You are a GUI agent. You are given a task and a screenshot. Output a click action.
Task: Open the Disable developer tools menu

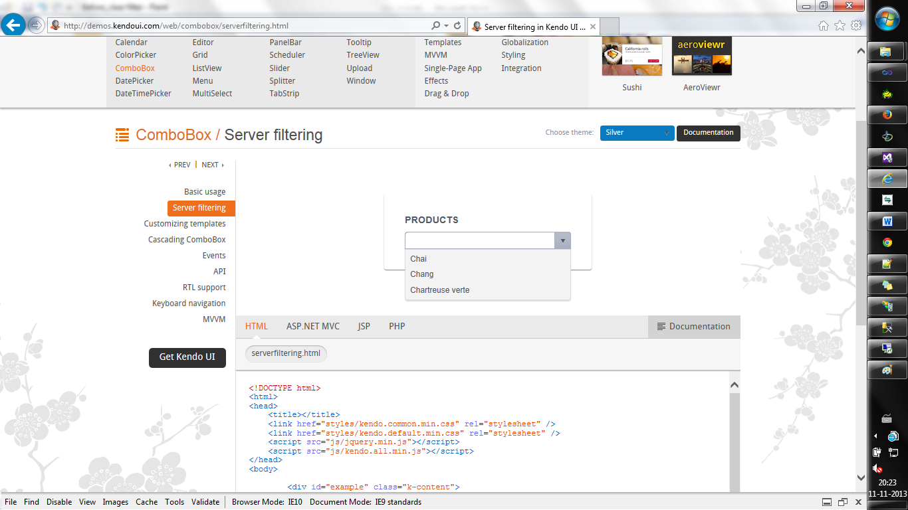click(59, 502)
